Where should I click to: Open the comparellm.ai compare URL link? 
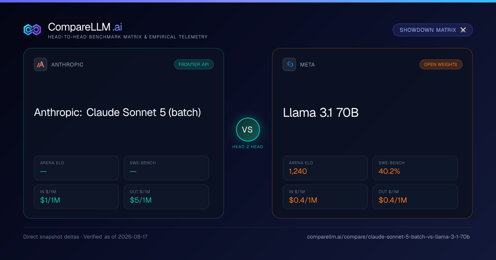pyautogui.click(x=389, y=237)
